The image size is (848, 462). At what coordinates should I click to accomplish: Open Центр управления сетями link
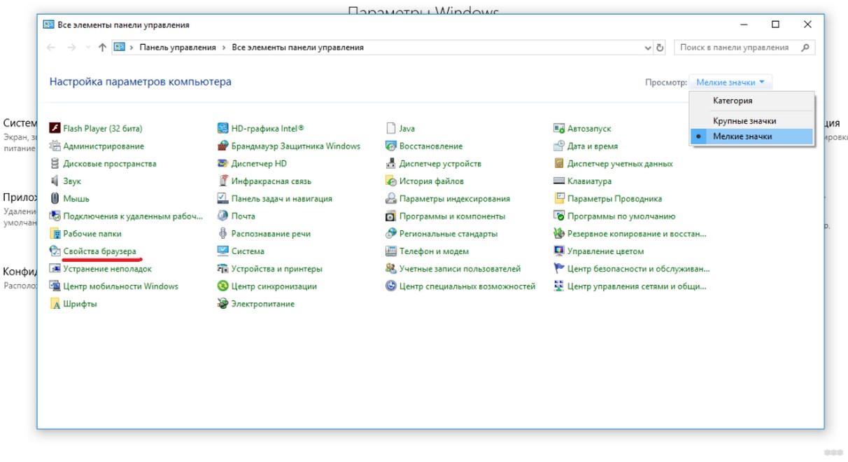pos(637,286)
